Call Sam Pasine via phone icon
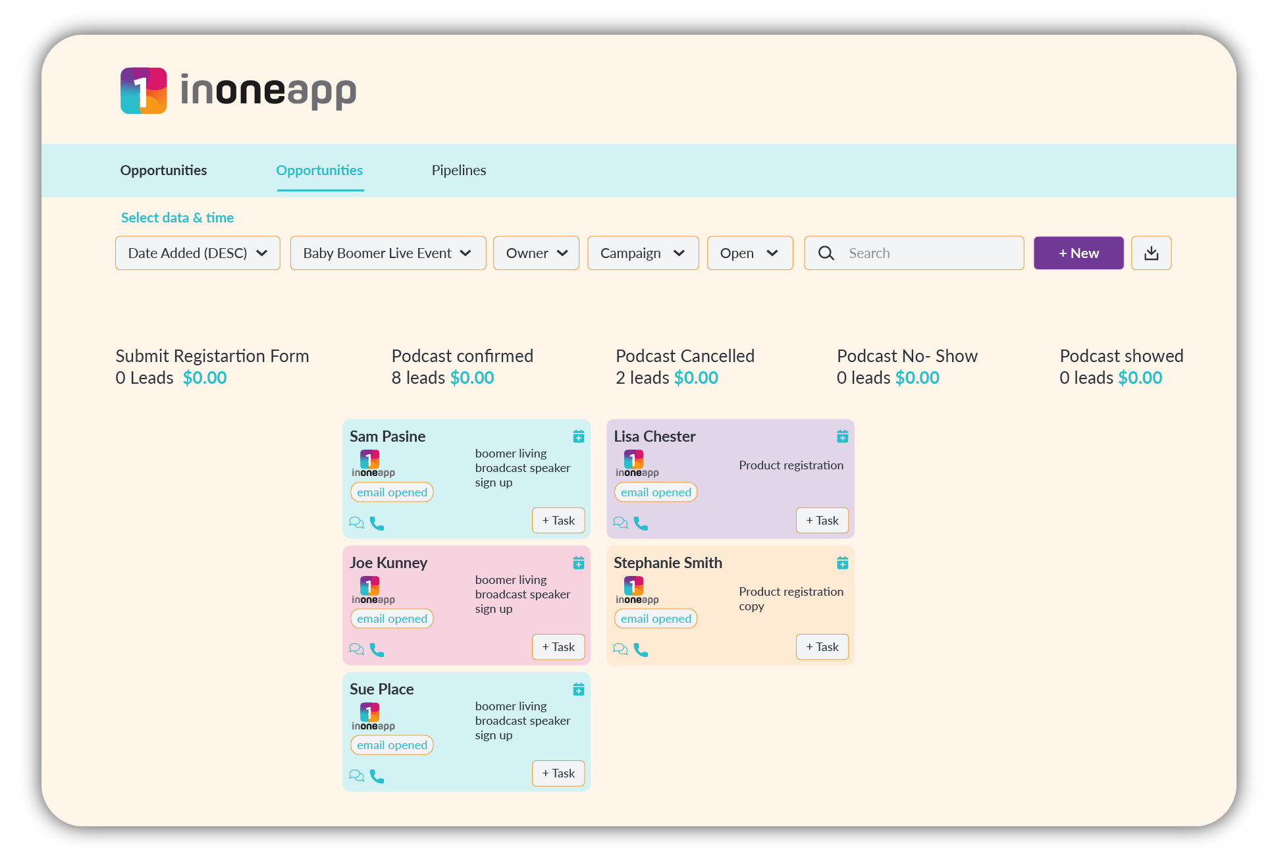Image resolution: width=1278 pixels, height=861 pixels. click(x=377, y=523)
